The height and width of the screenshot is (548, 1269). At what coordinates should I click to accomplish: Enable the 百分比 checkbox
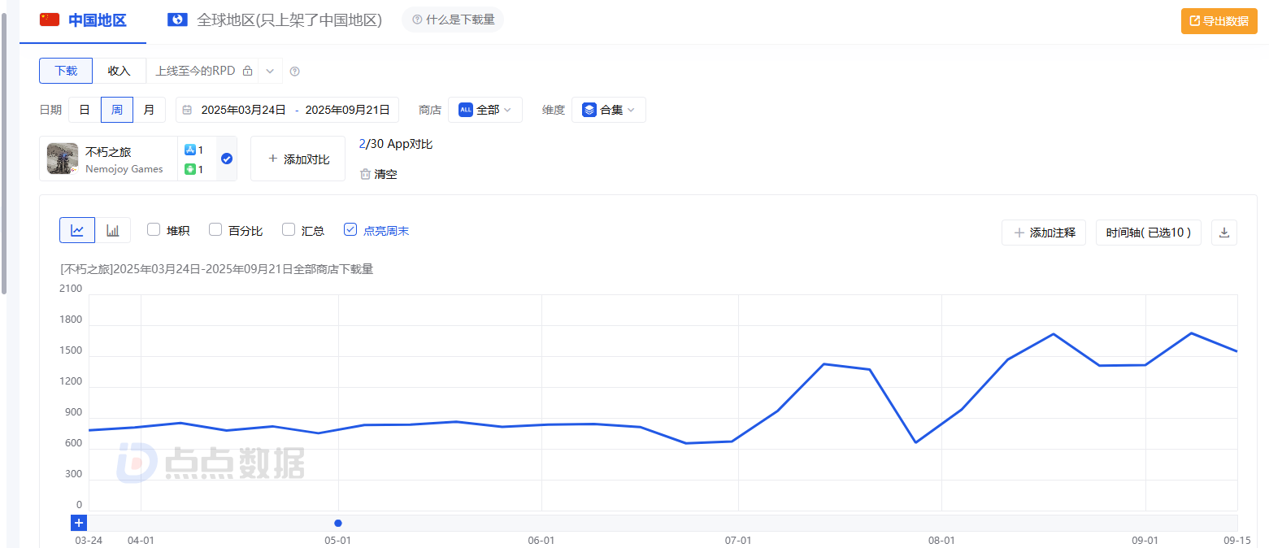pos(215,230)
